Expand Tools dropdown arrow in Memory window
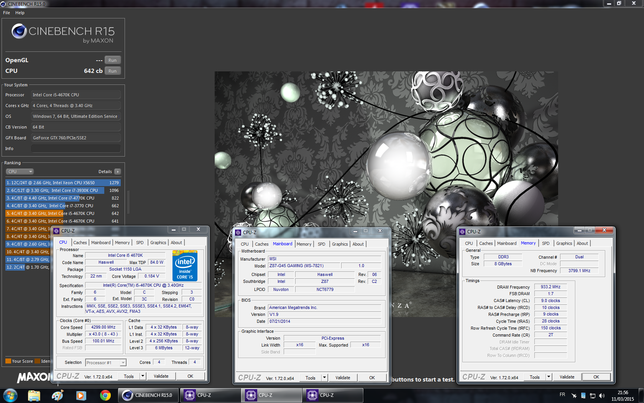Image resolution: width=644 pixels, height=403 pixels. [x=549, y=377]
